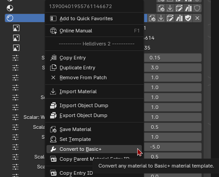Select Copy Entry from context menu

point(94,58)
